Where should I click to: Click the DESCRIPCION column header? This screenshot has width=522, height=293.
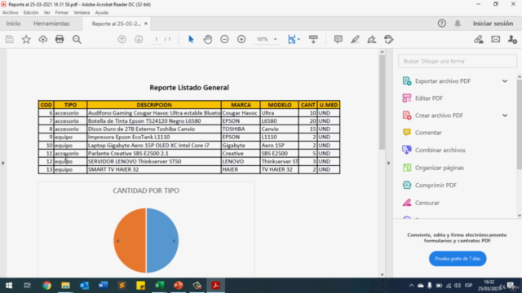154,105
